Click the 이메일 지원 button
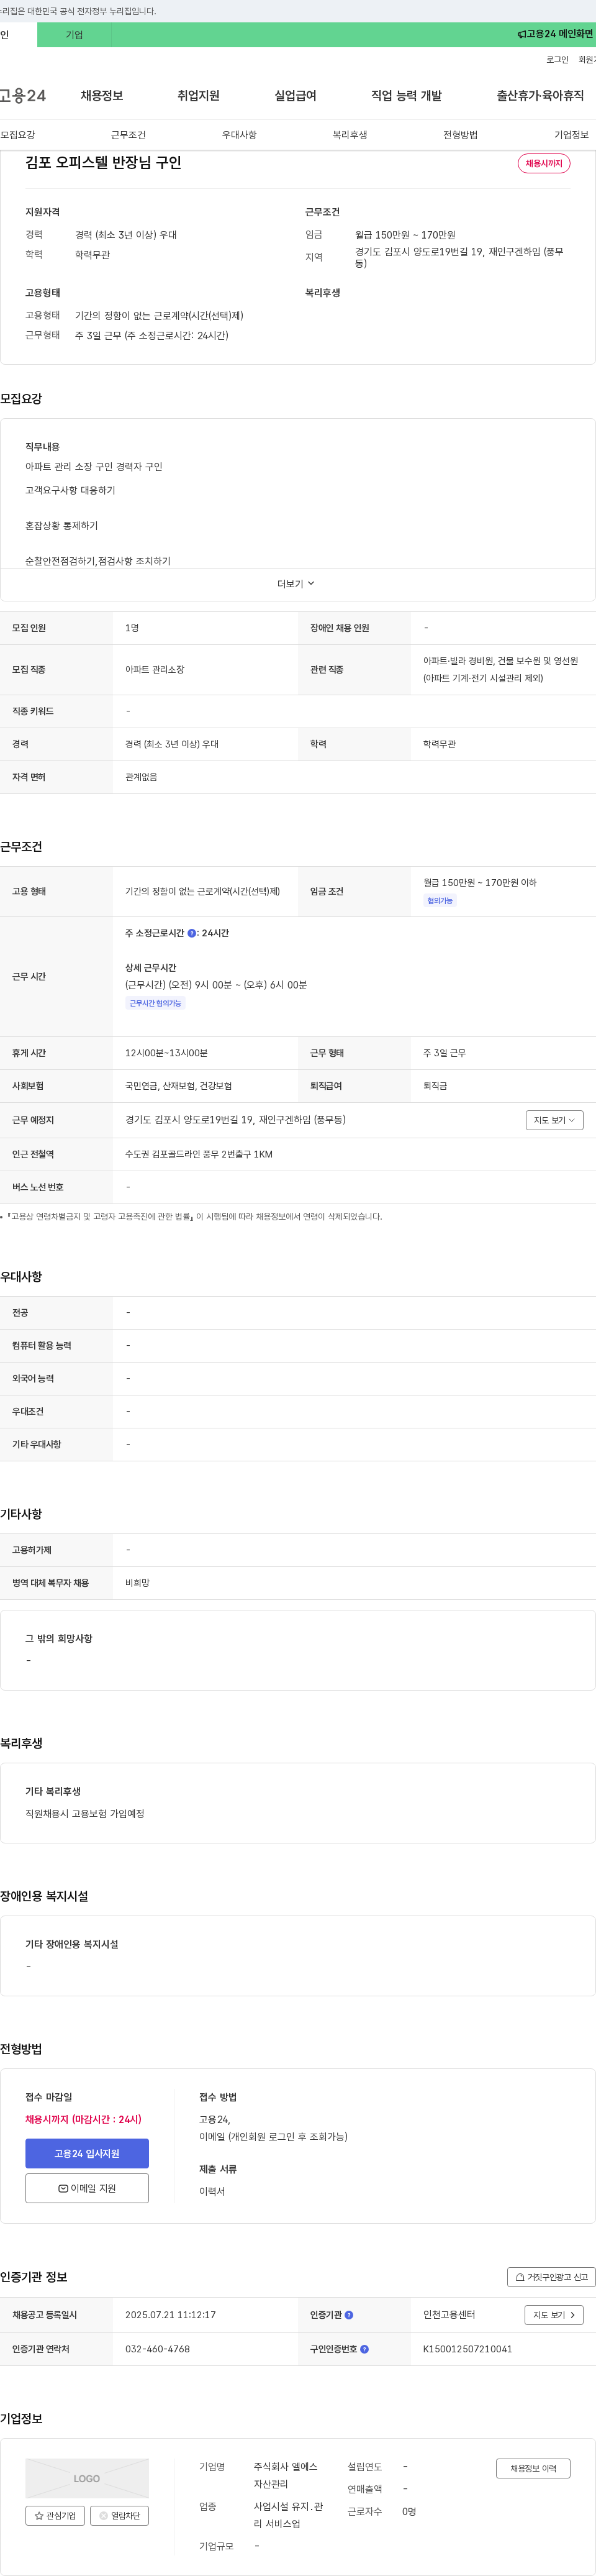This screenshot has height=2576, width=596. (x=87, y=2188)
